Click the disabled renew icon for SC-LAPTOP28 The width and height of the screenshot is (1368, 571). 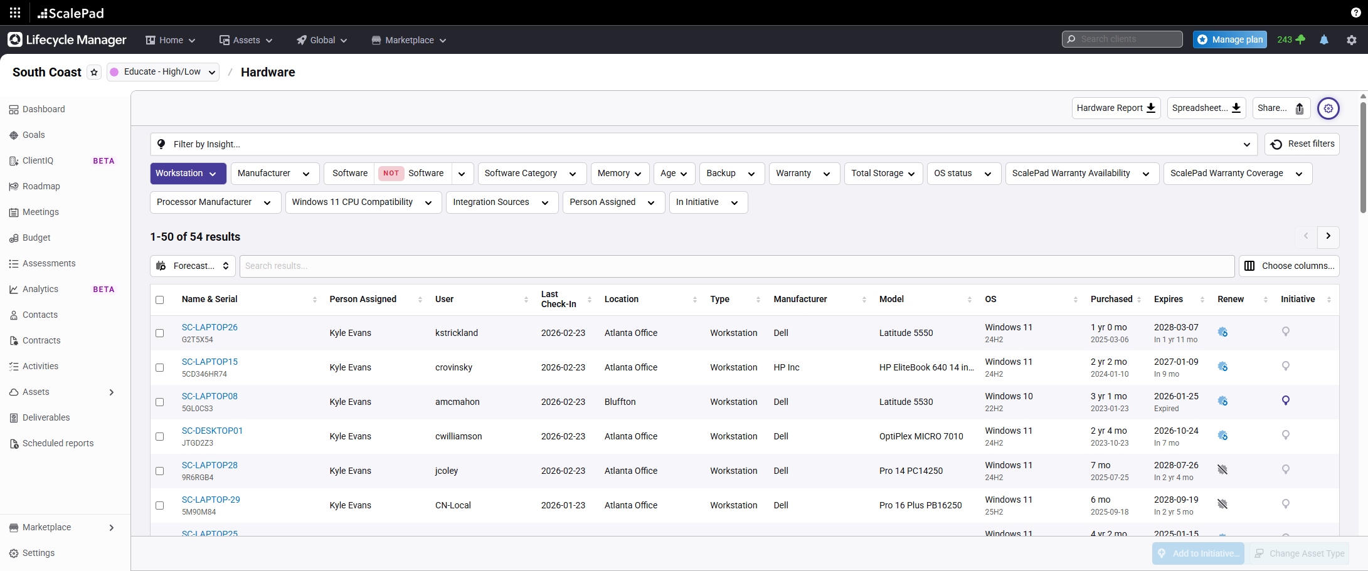pyautogui.click(x=1222, y=469)
